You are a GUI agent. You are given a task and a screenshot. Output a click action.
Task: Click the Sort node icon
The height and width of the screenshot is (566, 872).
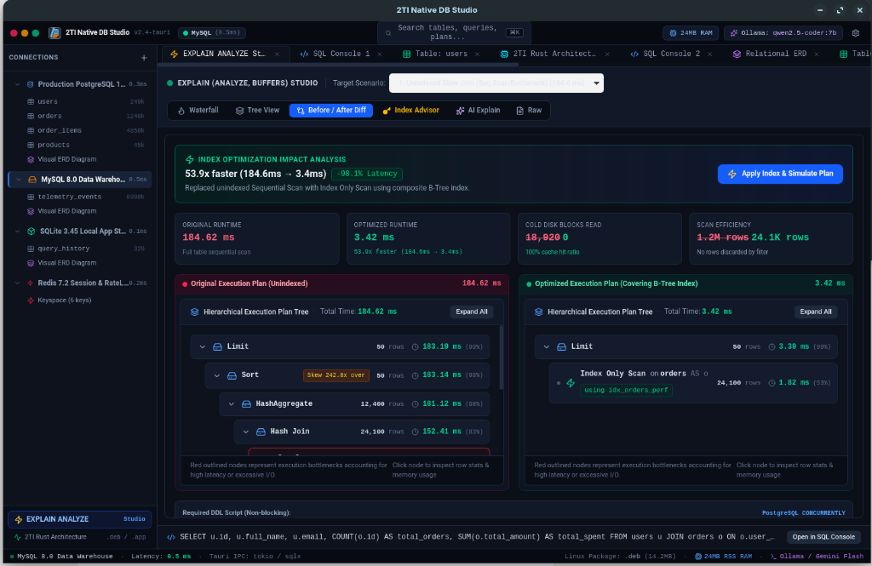(232, 375)
